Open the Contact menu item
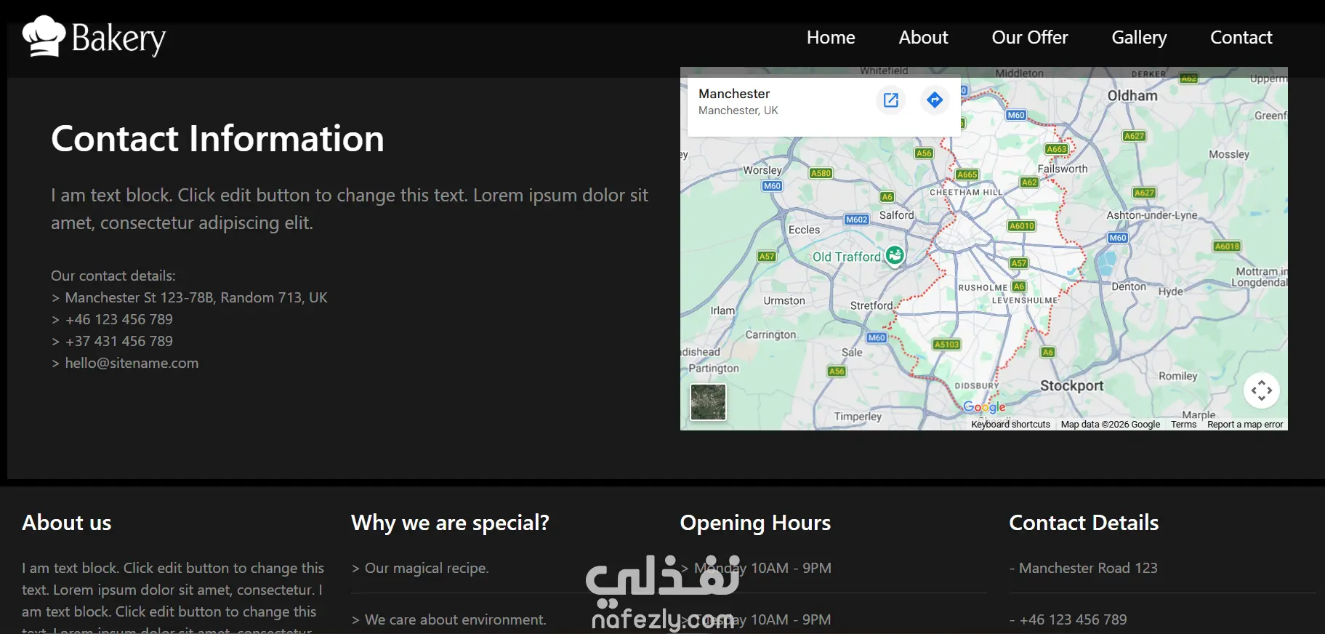The width and height of the screenshot is (1325, 634). pos(1241,37)
